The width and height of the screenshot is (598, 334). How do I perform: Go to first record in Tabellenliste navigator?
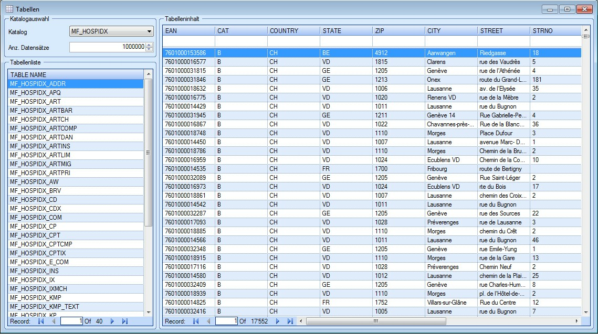pyautogui.click(x=40, y=321)
